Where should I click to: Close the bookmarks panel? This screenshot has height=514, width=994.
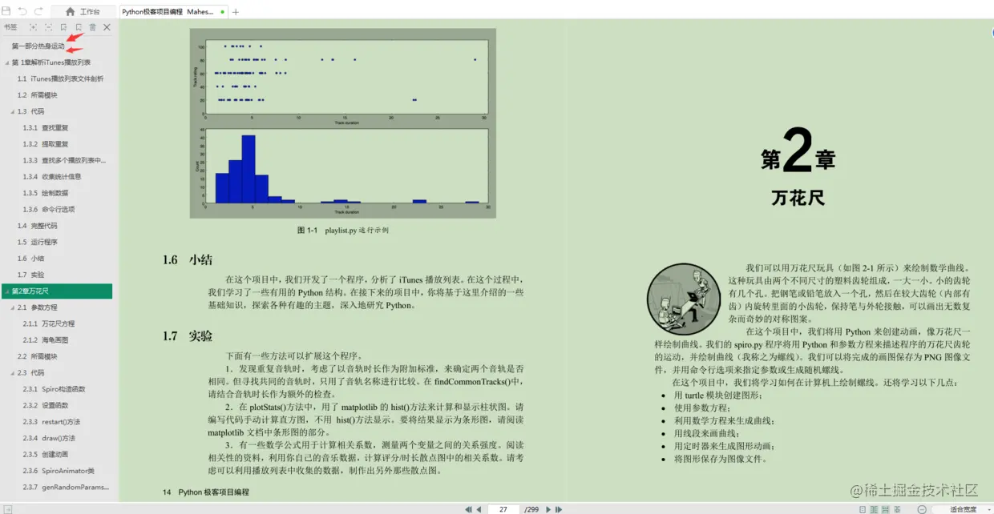point(107,27)
